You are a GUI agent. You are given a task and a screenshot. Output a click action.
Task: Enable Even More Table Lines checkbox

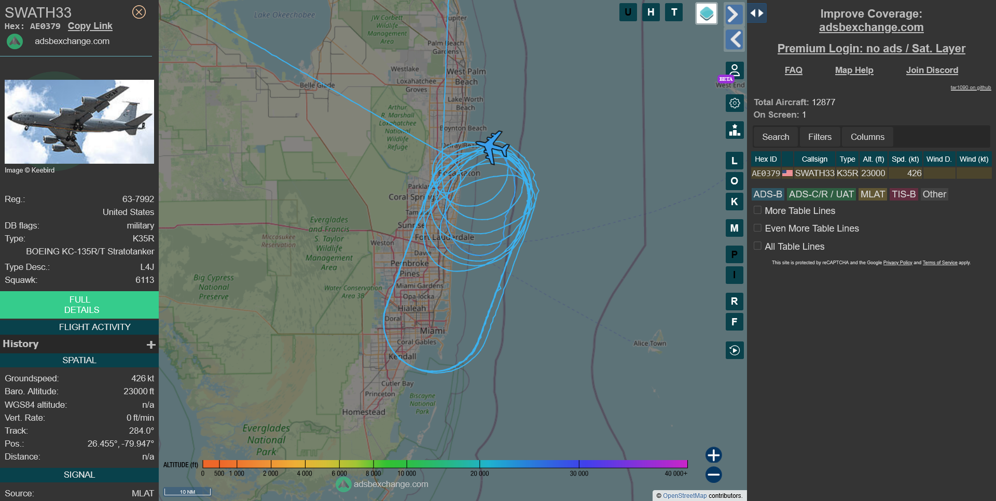coord(758,228)
